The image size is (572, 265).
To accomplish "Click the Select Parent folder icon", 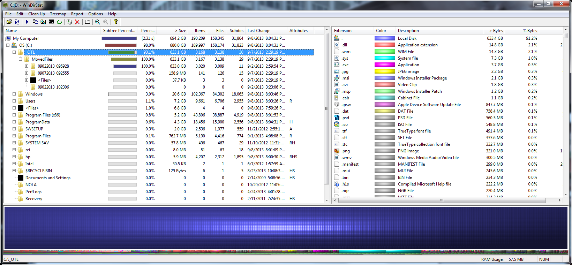I will coord(88,22).
